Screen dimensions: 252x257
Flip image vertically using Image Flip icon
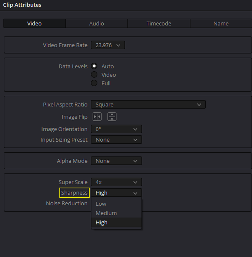112,117
